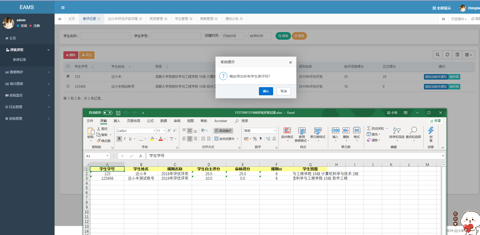Click Excel 排序和筛选 icon
480x235 pixels.
click(x=397, y=131)
